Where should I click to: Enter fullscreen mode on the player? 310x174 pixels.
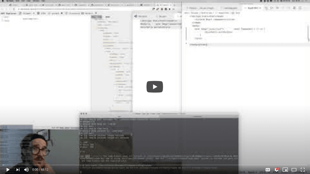303,170
